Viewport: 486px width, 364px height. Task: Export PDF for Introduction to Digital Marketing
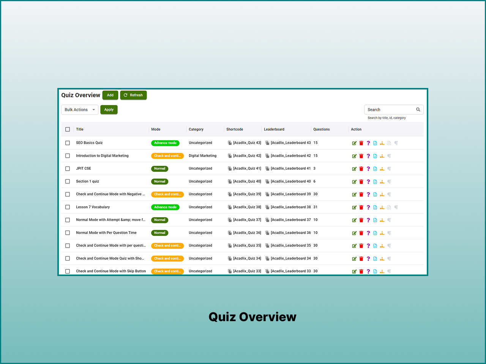pyautogui.click(x=375, y=156)
